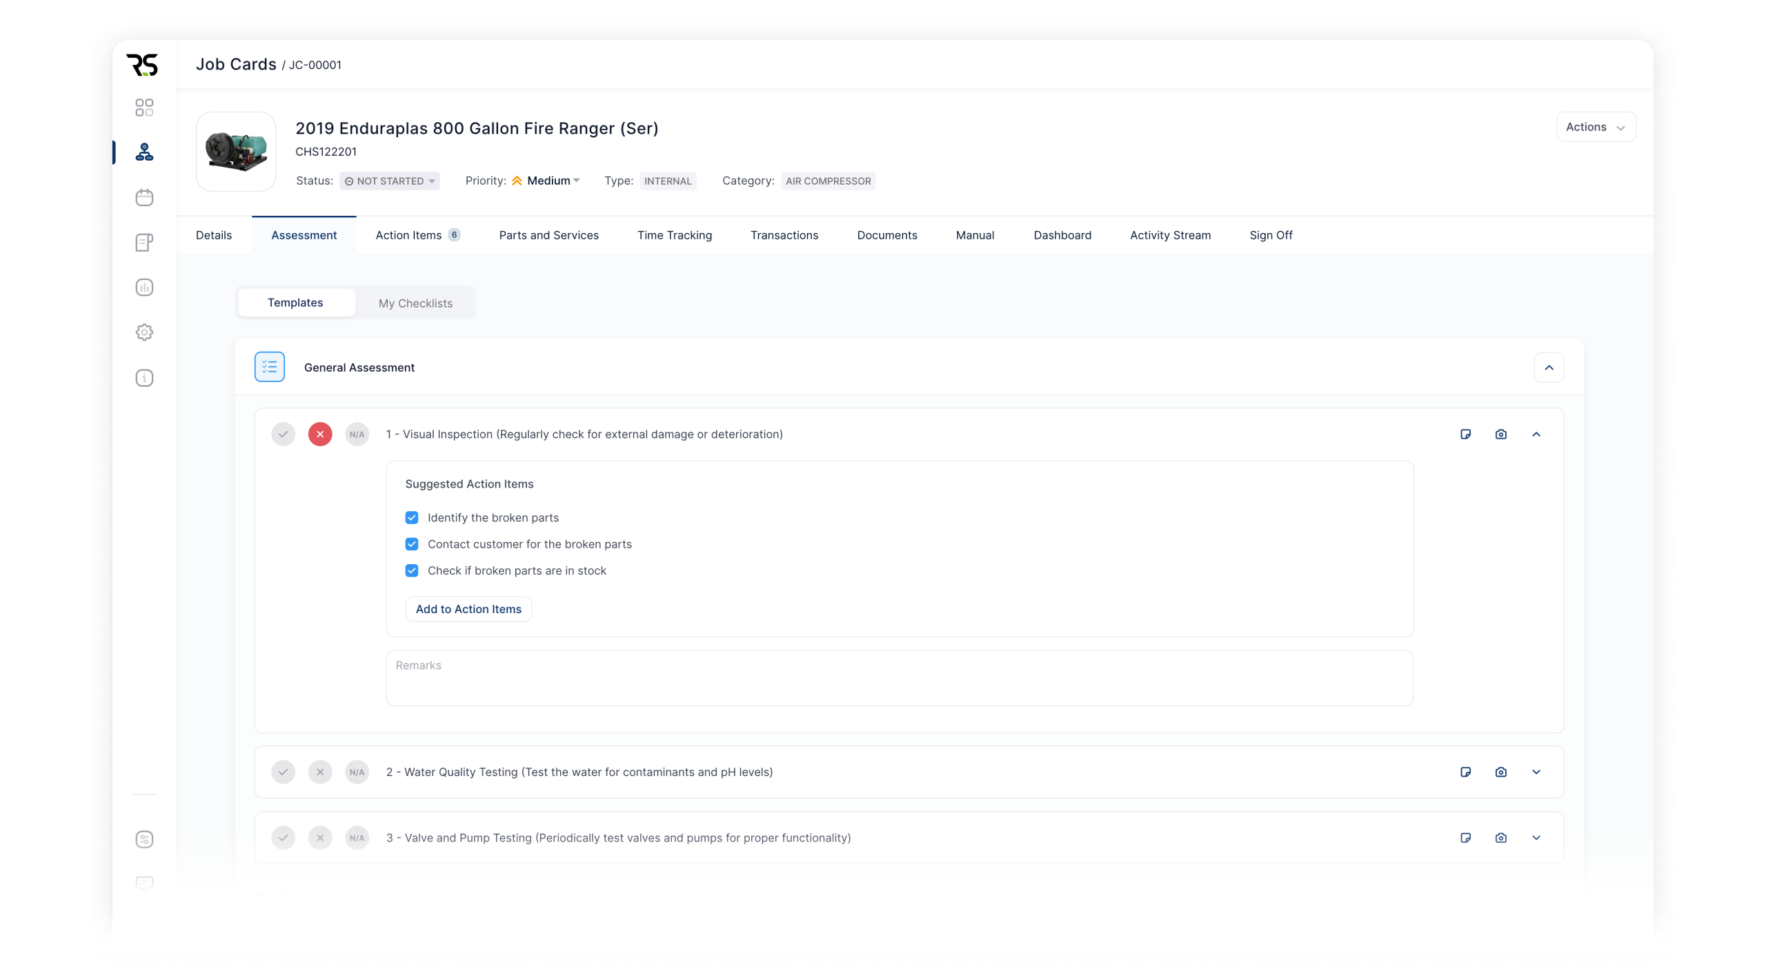The image size is (1766, 967).
Task: Open the job cards person icon in sidebar
Action: pos(144,152)
